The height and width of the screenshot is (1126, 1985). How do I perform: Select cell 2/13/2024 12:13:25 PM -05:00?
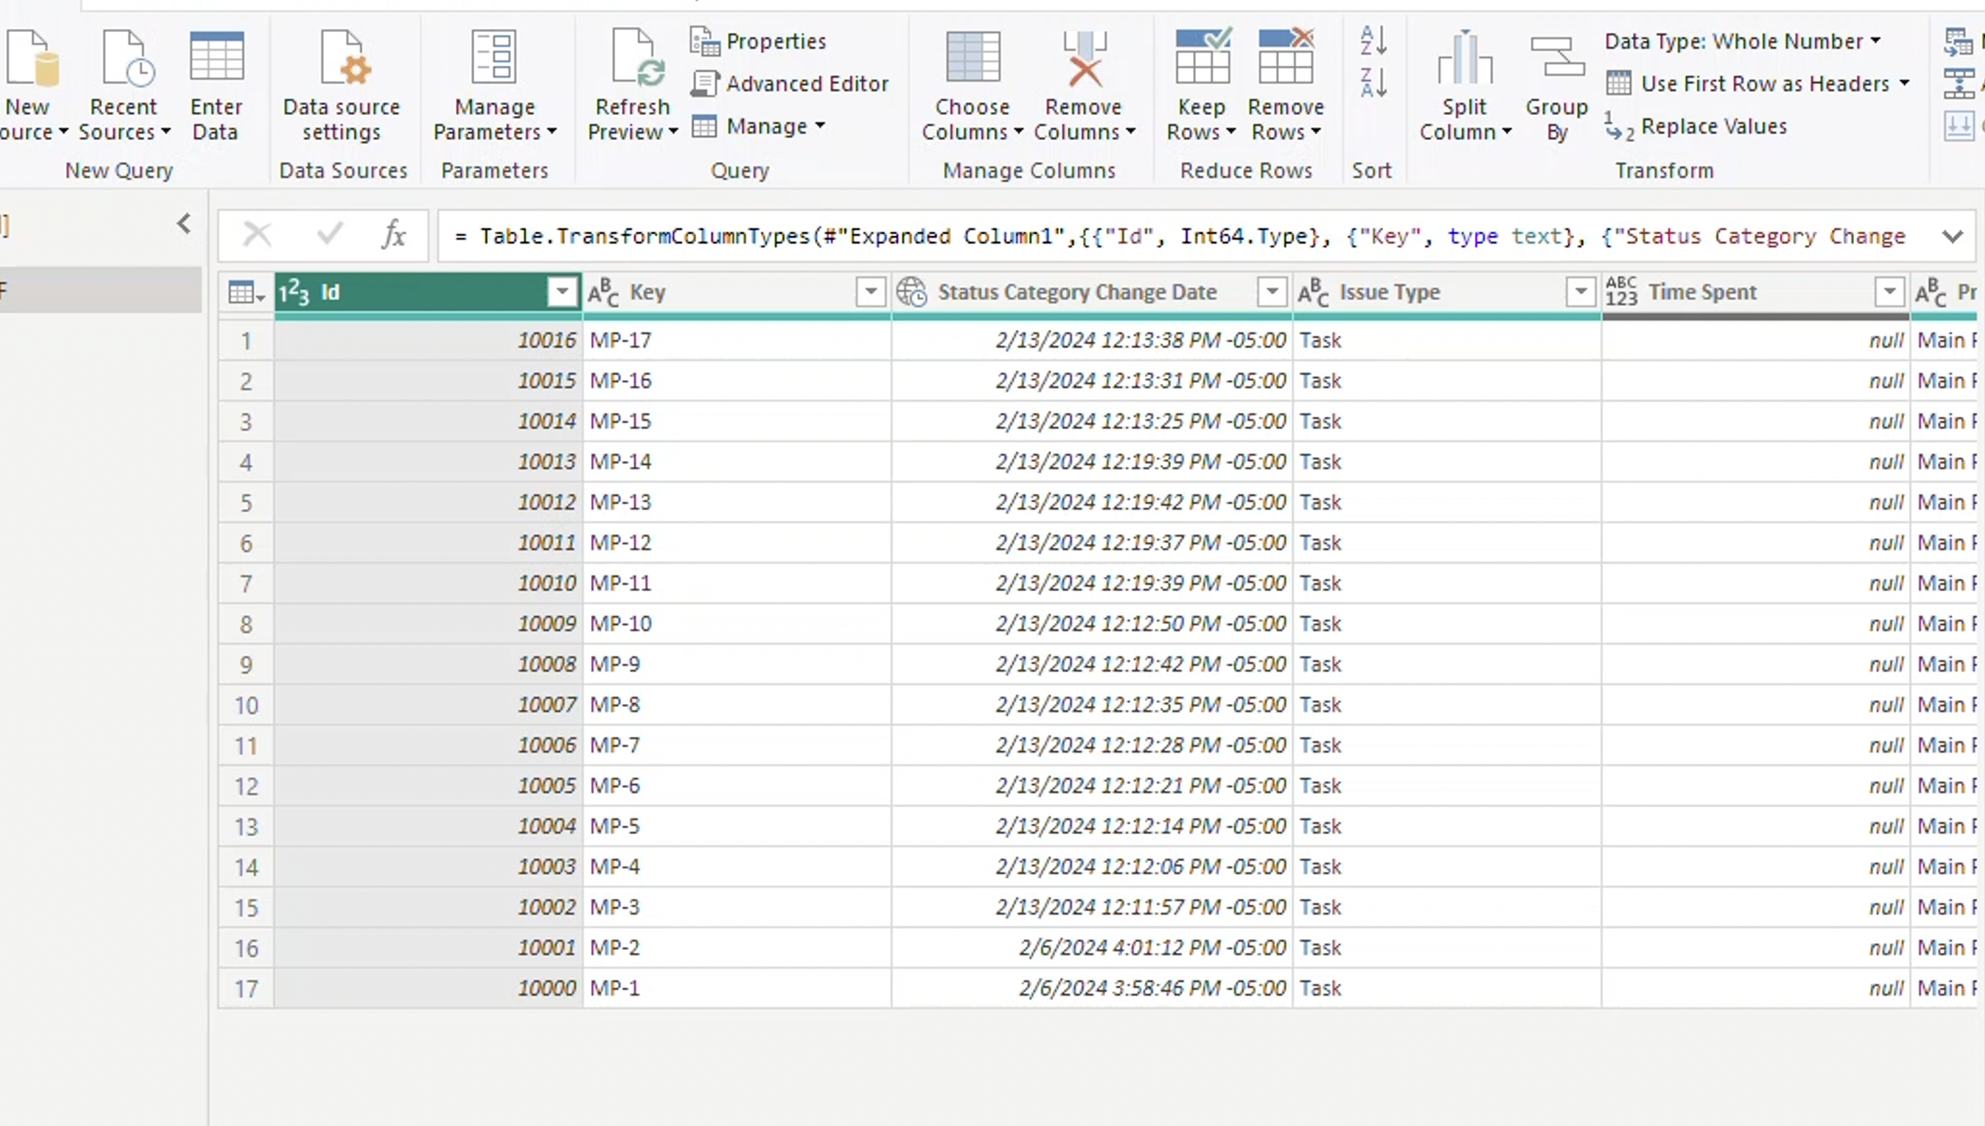pos(1092,421)
